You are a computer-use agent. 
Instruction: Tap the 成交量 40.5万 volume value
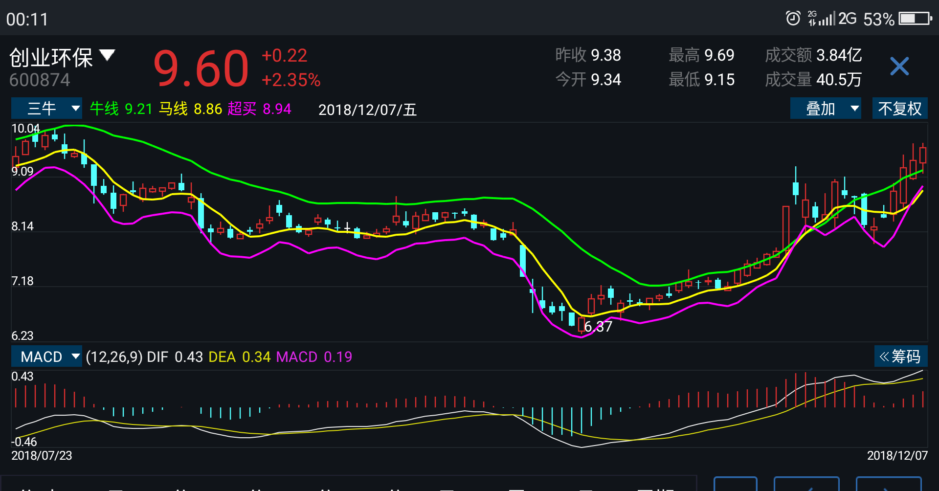pos(813,80)
